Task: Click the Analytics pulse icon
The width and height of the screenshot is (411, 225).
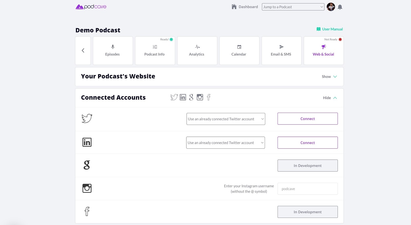Action: tap(197, 47)
